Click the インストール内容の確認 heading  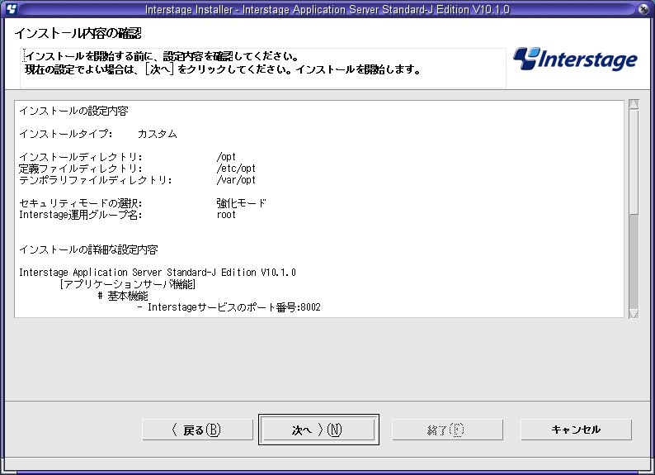(x=78, y=33)
